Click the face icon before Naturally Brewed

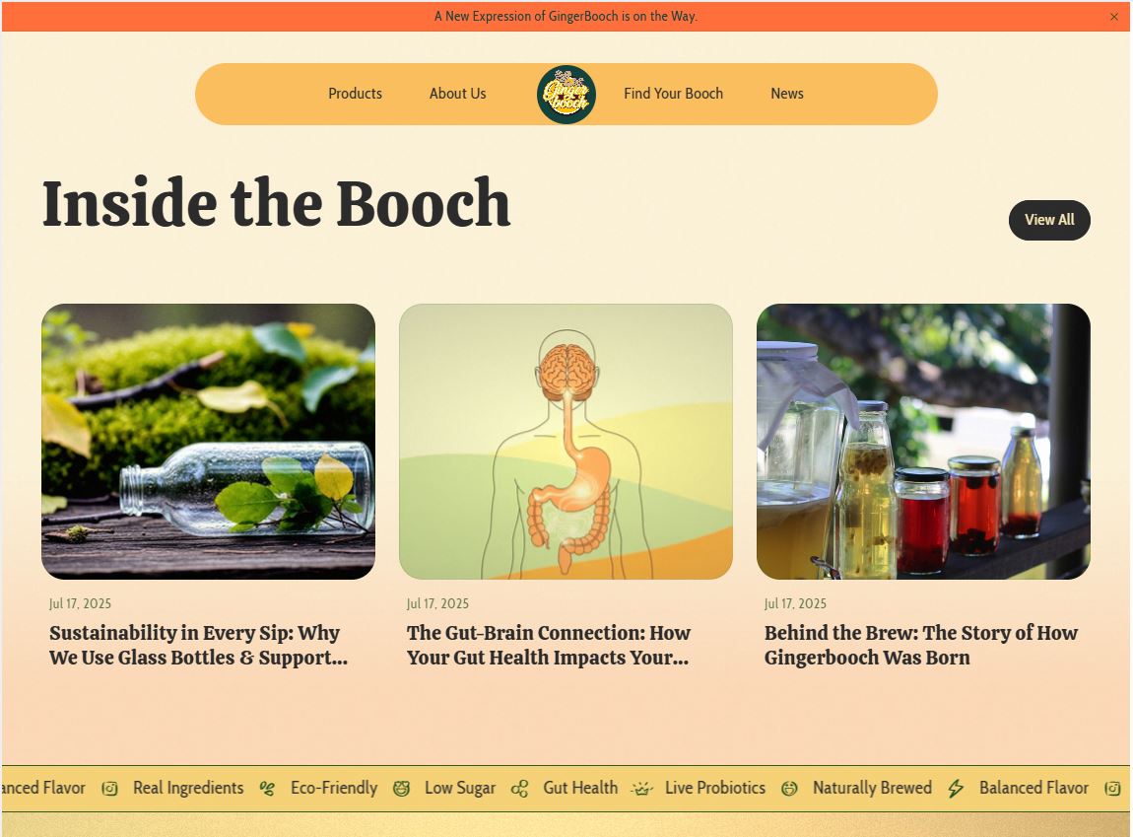[789, 789]
